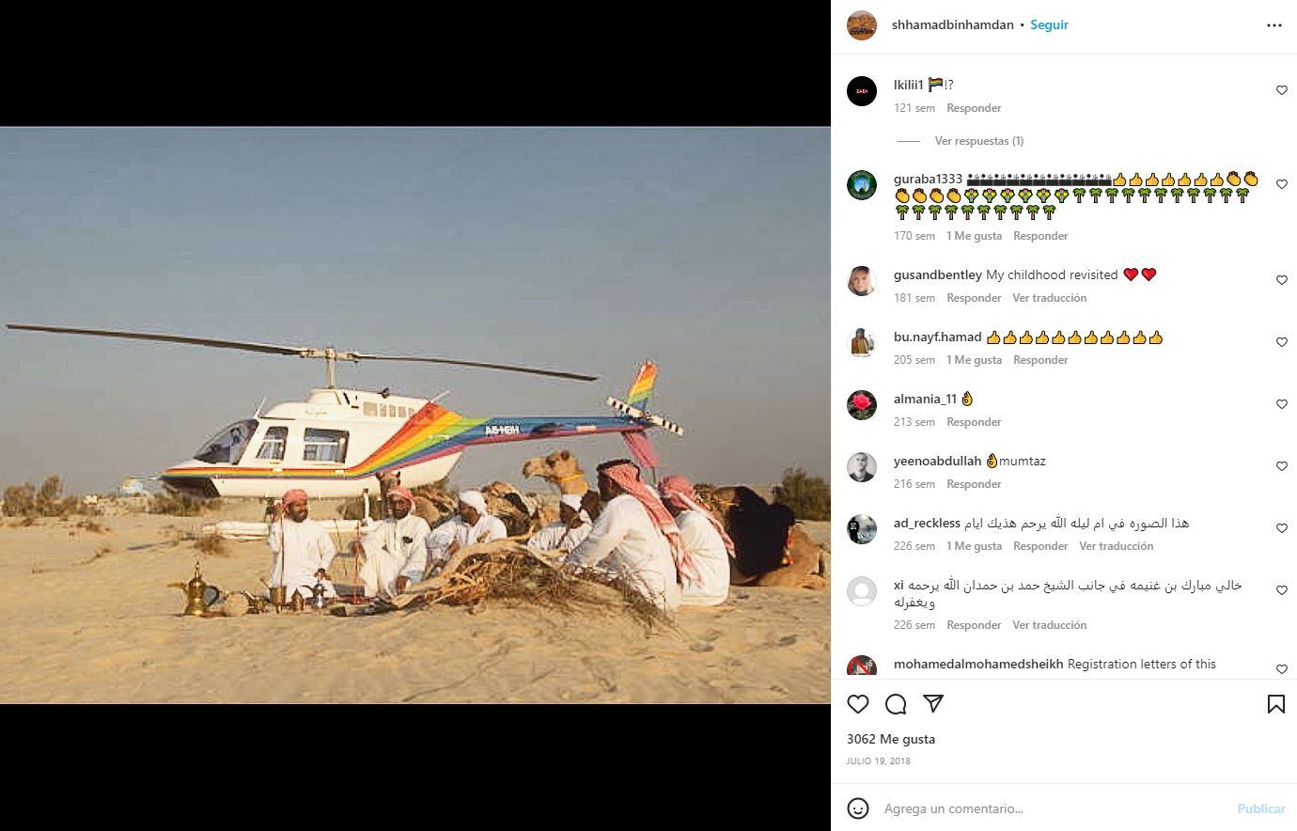The height and width of the screenshot is (831, 1297).
Task: Click the Publicar button
Action: click(1261, 808)
